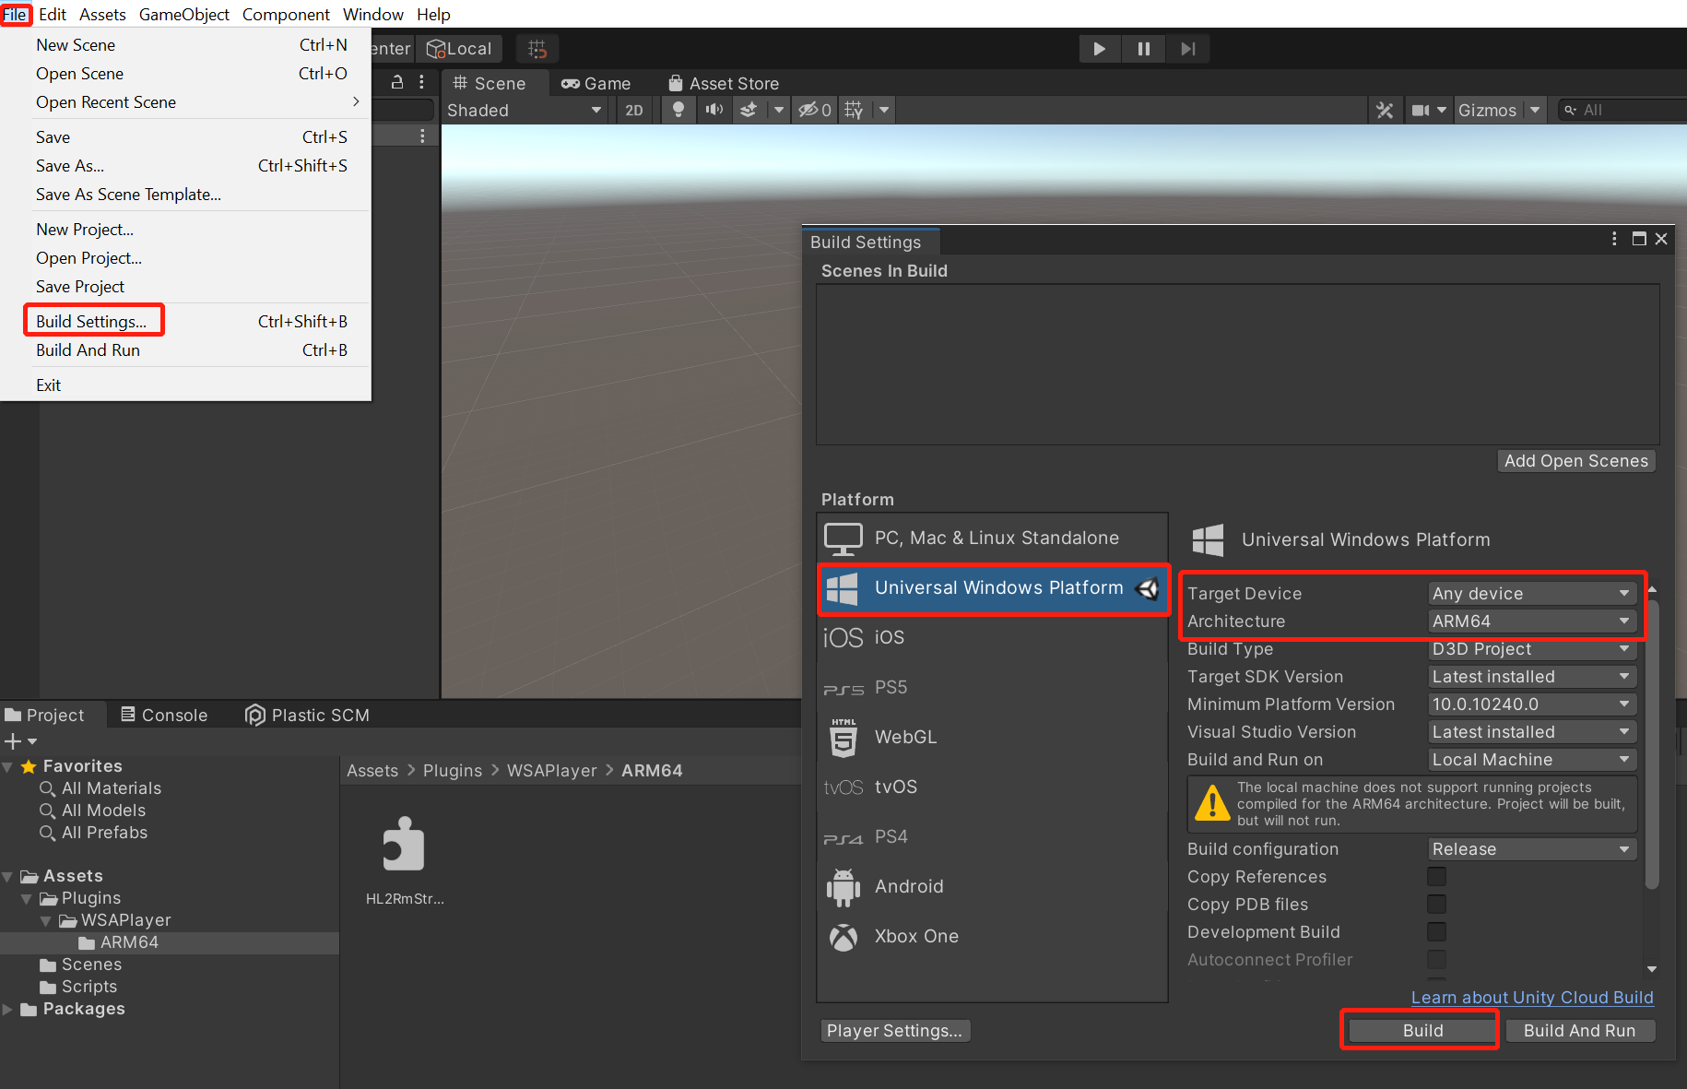Toggle scene audio speaker icon
1687x1089 pixels.
click(x=714, y=111)
